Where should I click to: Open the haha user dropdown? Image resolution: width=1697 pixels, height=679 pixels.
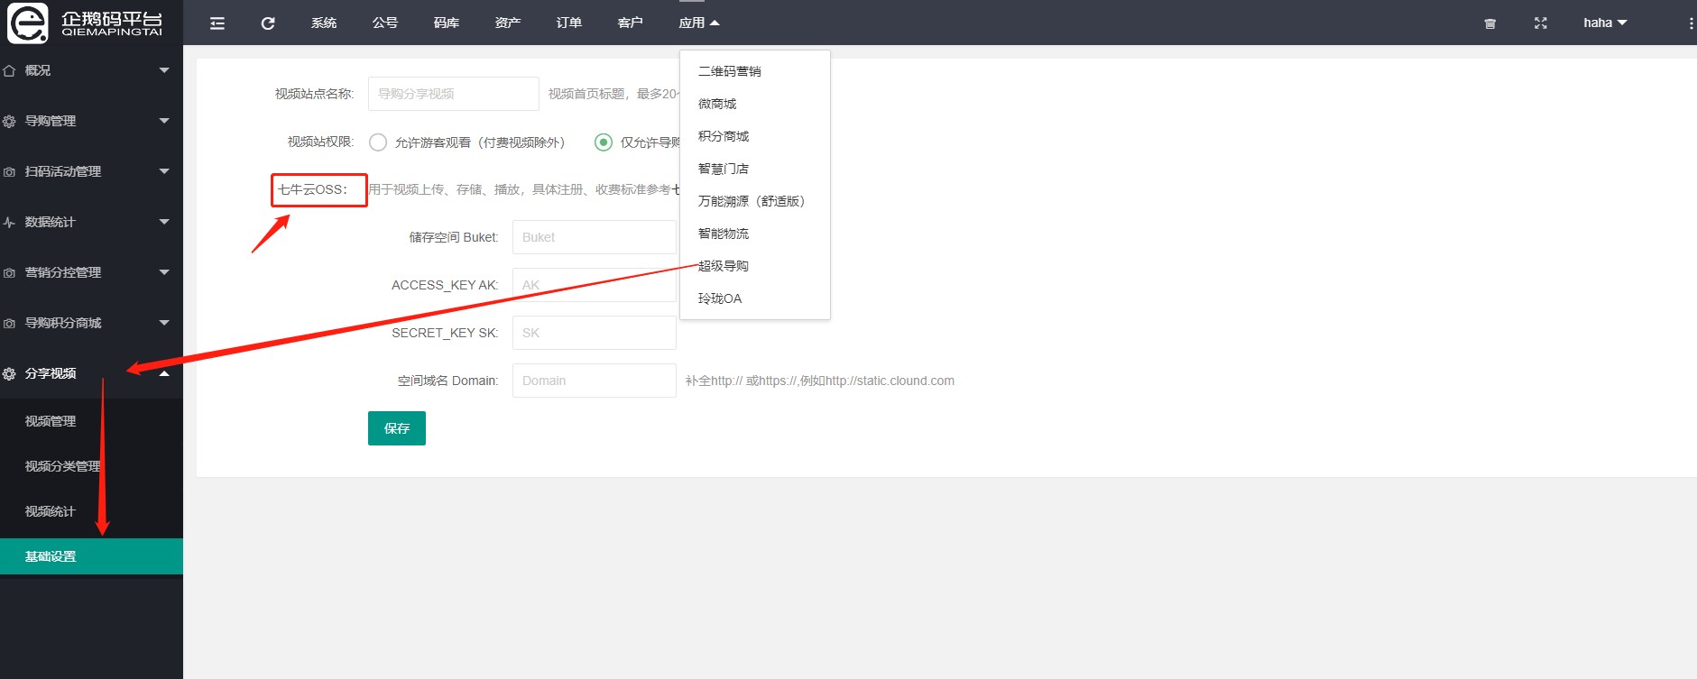click(x=1605, y=23)
